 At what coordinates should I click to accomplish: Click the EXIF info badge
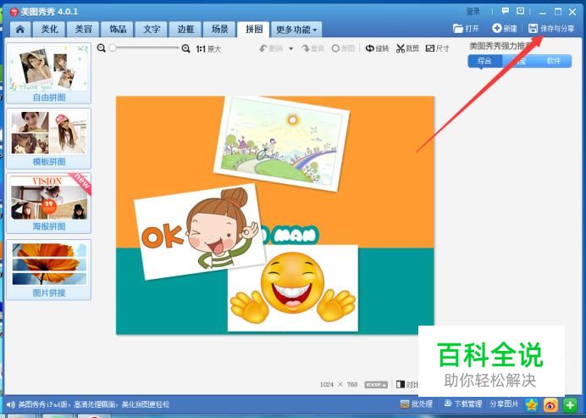(x=376, y=385)
